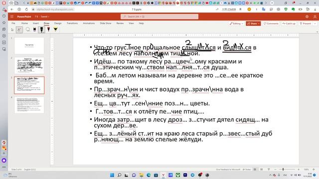This screenshot has height=179, width=319.
Task: Click the Present button
Action: point(305,23)
